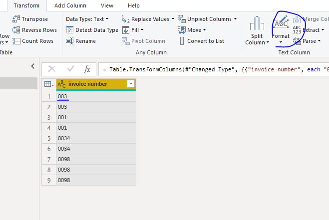This screenshot has height=220, width=329.
Task: Select row number 1 header
Action: click(49, 96)
